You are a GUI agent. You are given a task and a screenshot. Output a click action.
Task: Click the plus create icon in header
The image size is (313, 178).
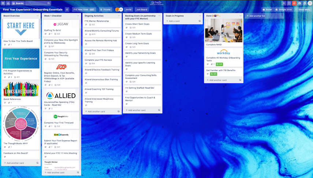[x=284, y=3]
